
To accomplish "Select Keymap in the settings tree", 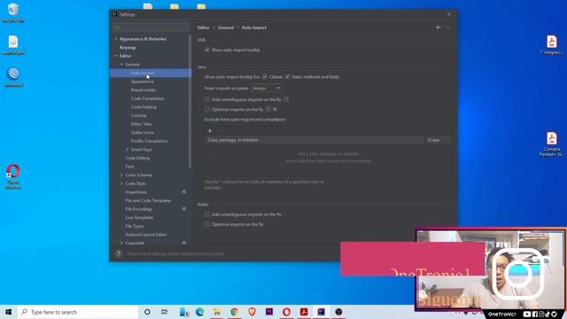I will tap(128, 47).
